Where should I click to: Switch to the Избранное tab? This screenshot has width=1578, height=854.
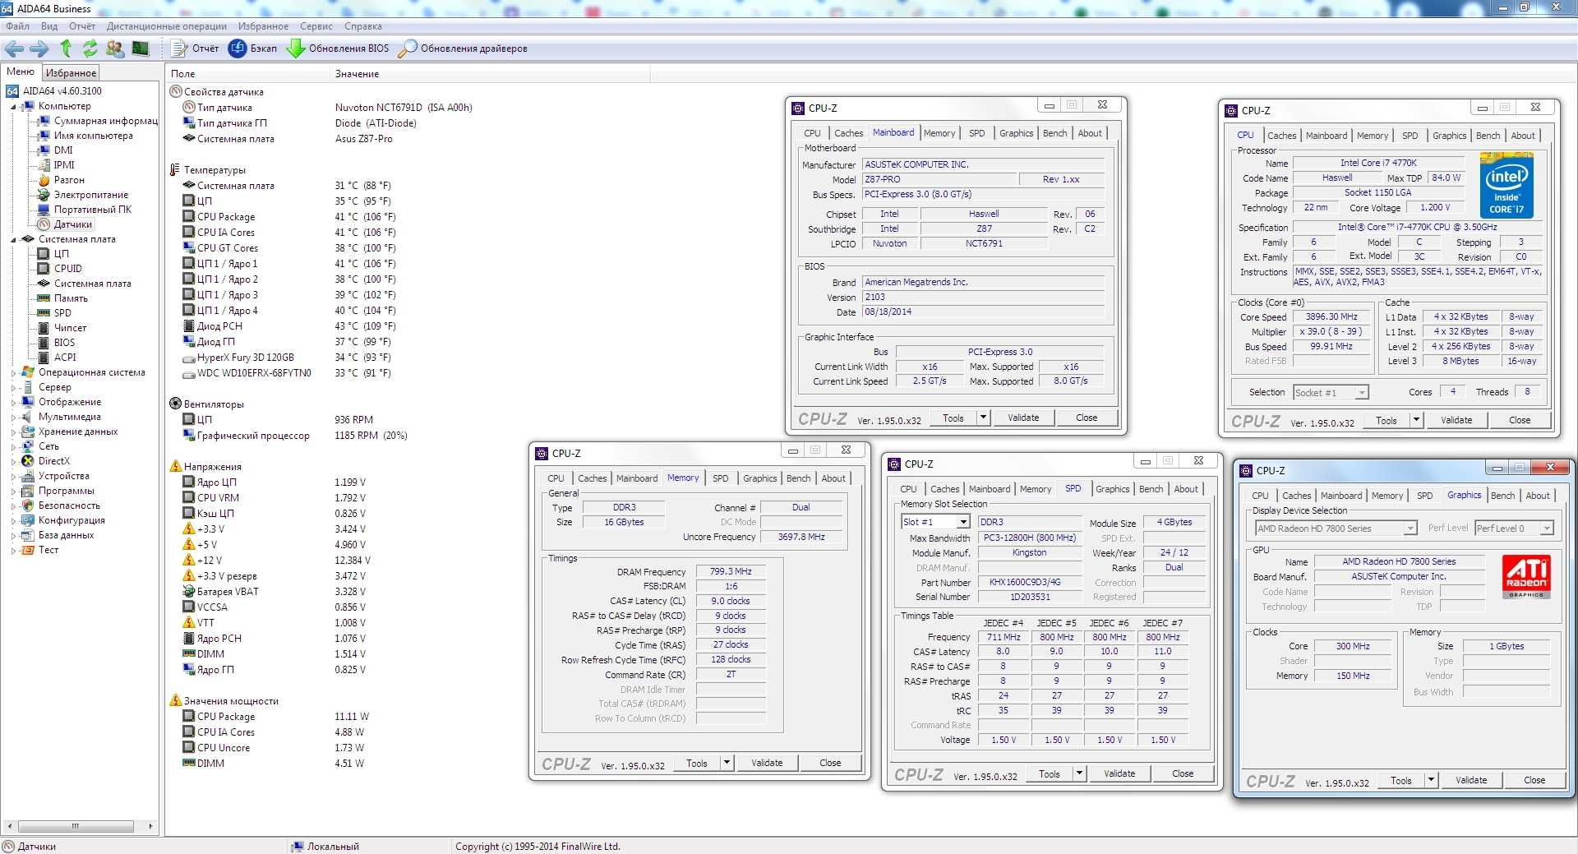[x=71, y=73]
